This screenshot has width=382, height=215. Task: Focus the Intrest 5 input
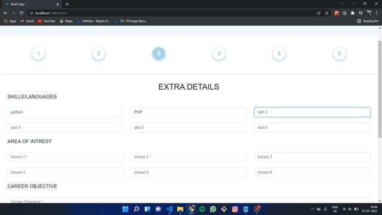click(189, 173)
